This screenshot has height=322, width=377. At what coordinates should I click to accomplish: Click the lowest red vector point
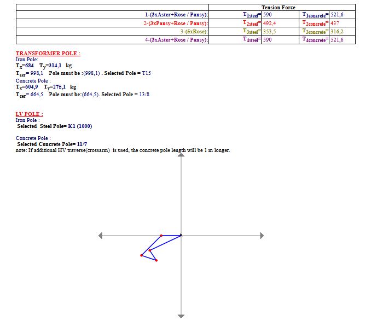click(156, 260)
